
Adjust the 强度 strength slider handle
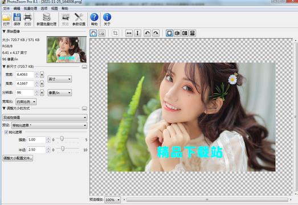(62, 139)
